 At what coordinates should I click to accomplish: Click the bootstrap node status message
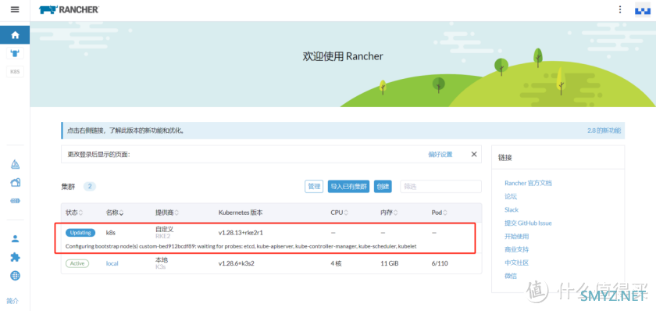[x=241, y=246]
